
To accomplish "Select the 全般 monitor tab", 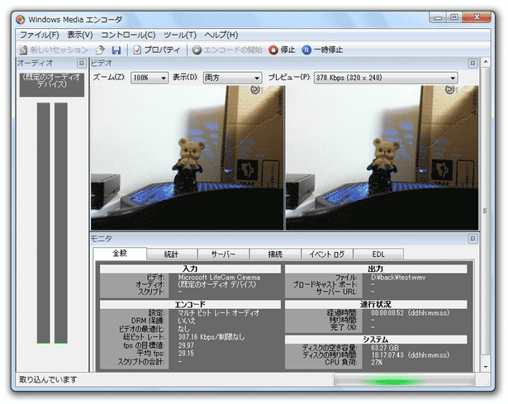I will pyautogui.click(x=120, y=254).
